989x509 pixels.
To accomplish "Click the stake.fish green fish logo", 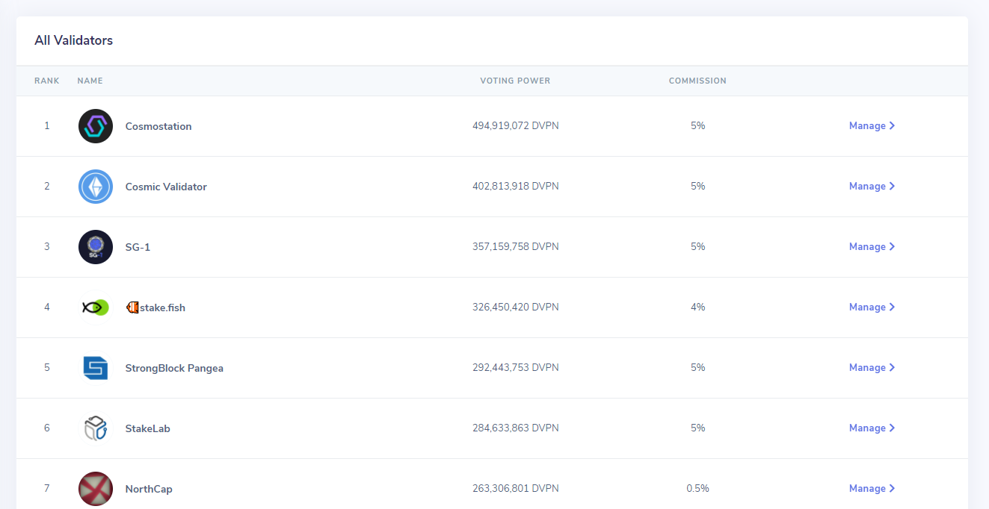I will [x=96, y=307].
